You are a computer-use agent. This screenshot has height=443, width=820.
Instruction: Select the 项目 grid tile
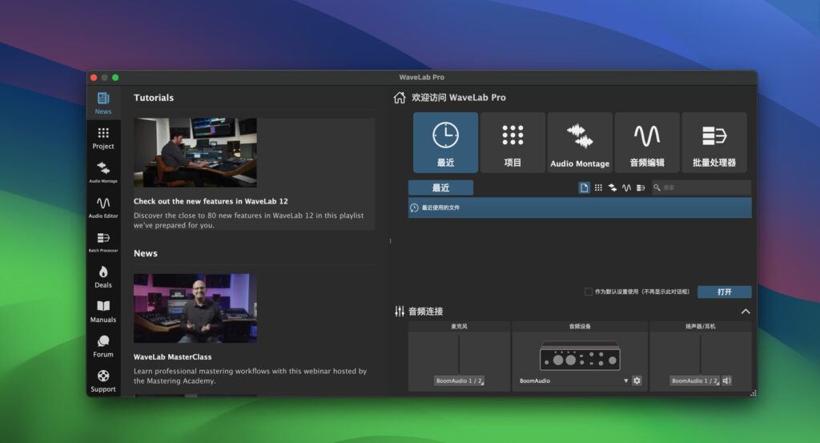pyautogui.click(x=512, y=143)
